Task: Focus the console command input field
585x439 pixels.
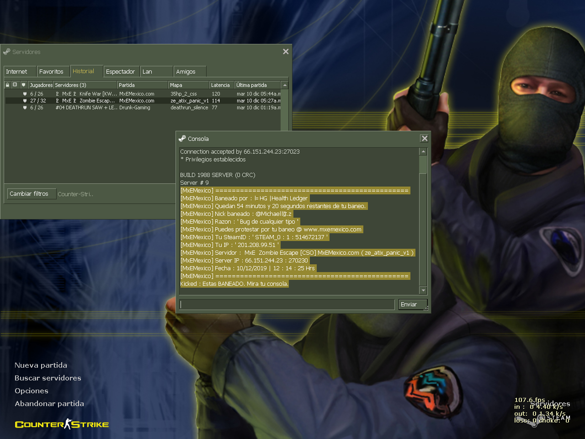Action: point(287,305)
